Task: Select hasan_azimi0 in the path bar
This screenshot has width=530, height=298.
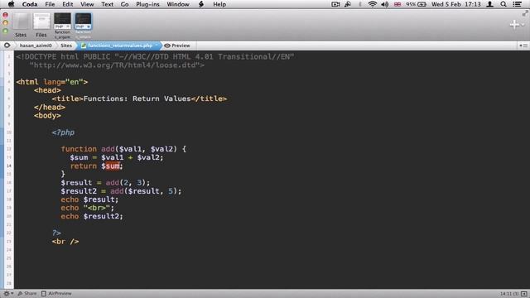Action: point(36,46)
